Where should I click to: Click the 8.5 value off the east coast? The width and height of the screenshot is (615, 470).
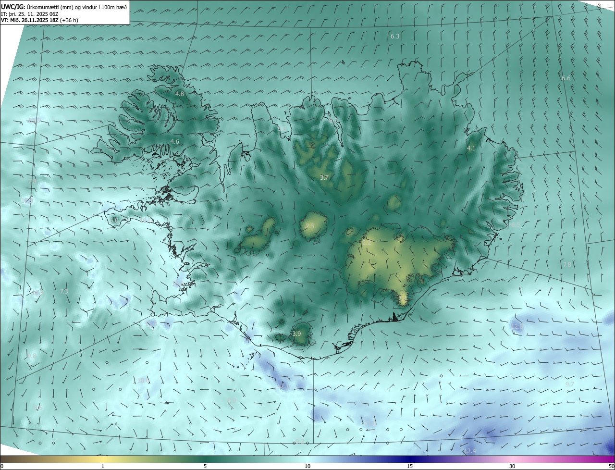(516, 224)
